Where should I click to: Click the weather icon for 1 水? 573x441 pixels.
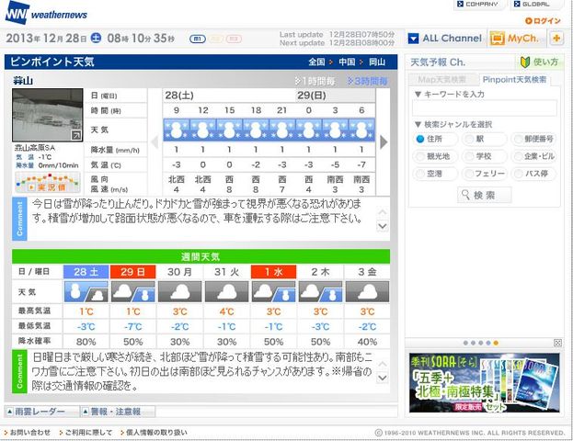pos(273,291)
